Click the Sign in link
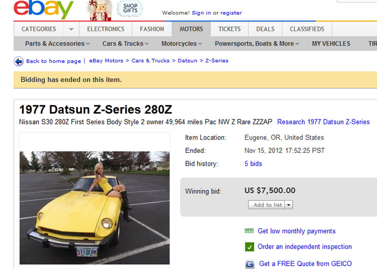 click(201, 13)
